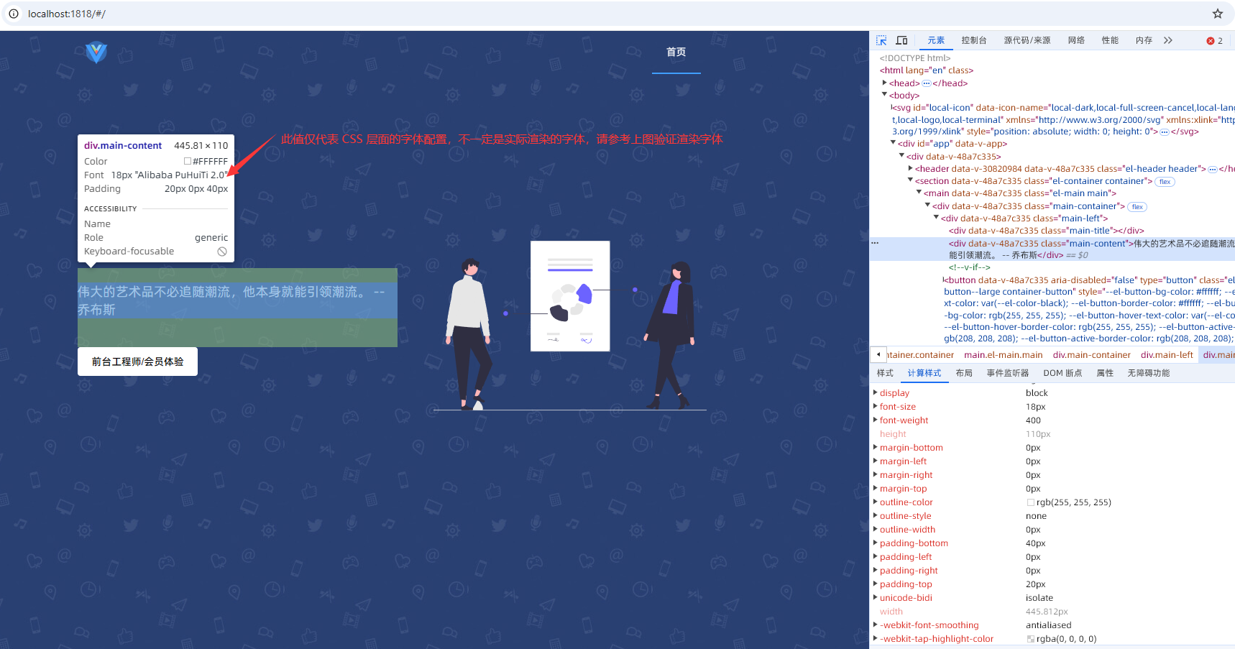This screenshot has width=1235, height=649.
Task: Activate the element inspector picker icon
Action: (x=881, y=40)
